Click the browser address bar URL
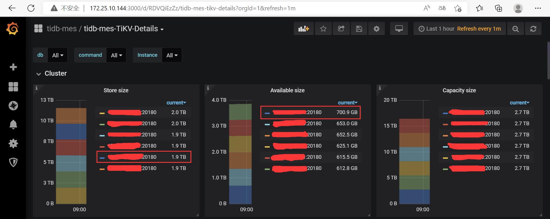 192,8
